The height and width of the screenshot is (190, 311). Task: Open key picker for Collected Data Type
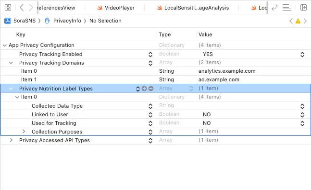[150, 106]
